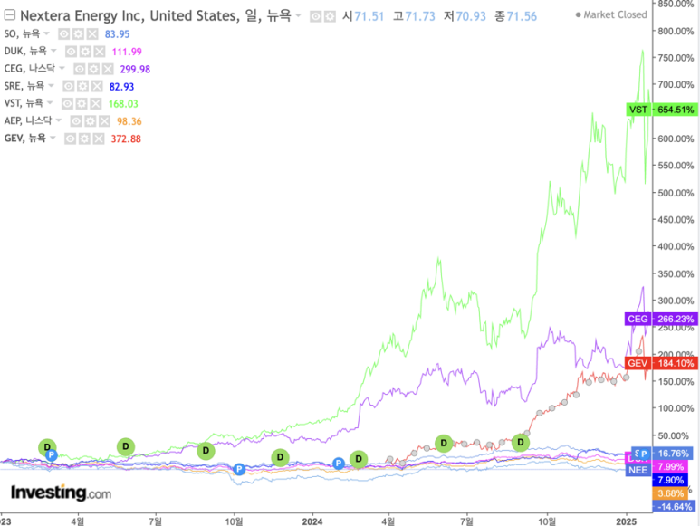The height and width of the screenshot is (526, 700).
Task: Open the VST, 뉴욕 dropdown arrow
Action: 50,103
